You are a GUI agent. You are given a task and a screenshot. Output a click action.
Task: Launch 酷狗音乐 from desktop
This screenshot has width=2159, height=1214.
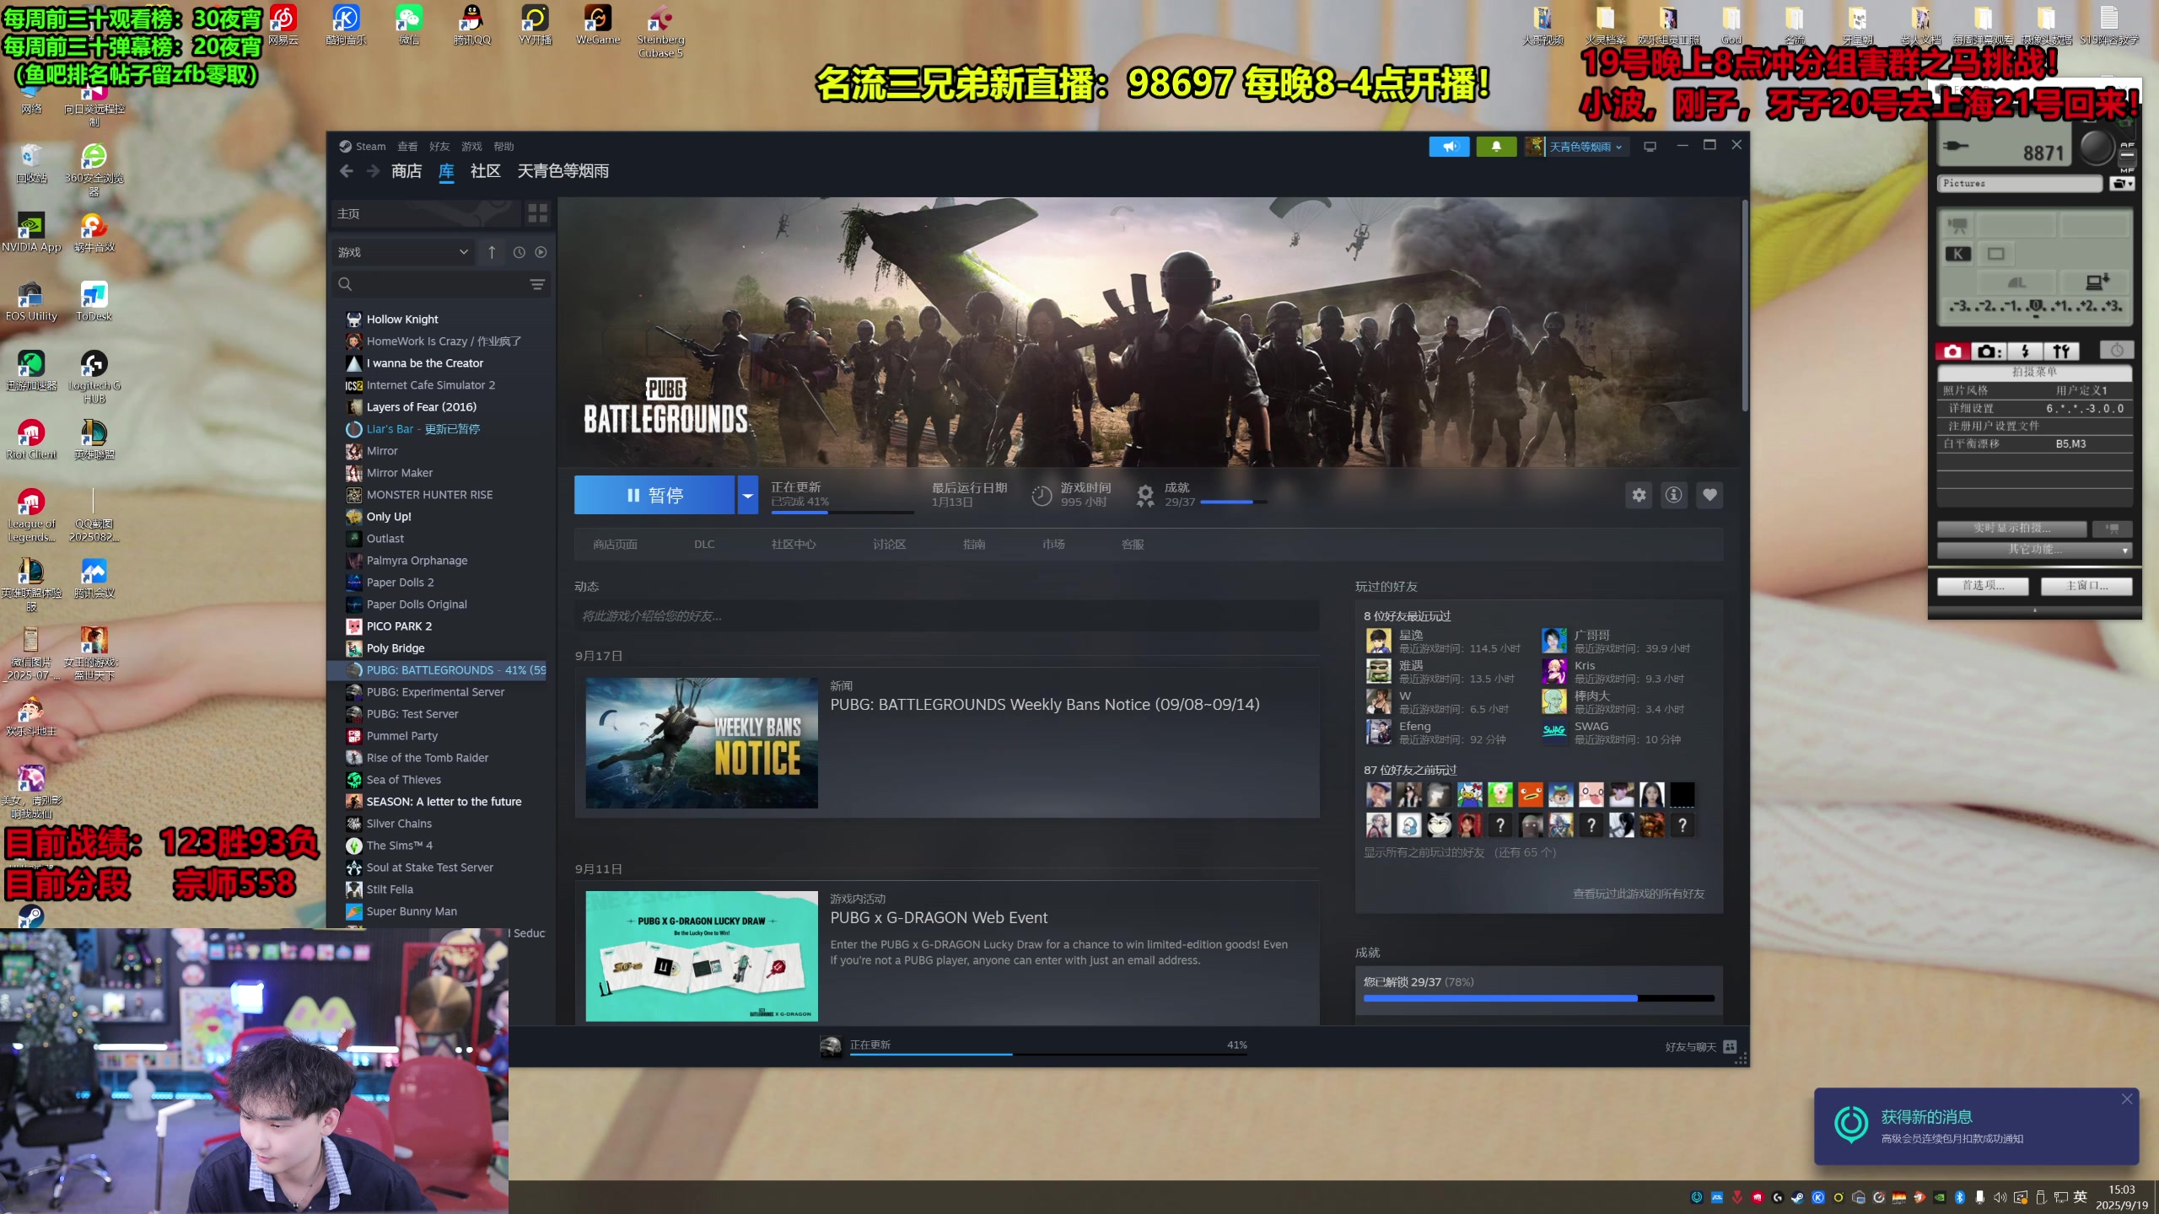346,24
